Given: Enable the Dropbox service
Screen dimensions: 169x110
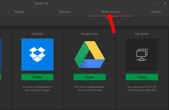Looking at the screenshot, I should pos(37,77).
